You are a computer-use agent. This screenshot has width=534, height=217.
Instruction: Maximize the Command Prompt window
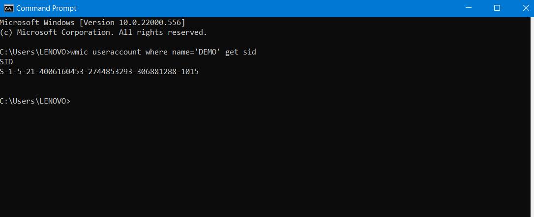(x=497, y=8)
